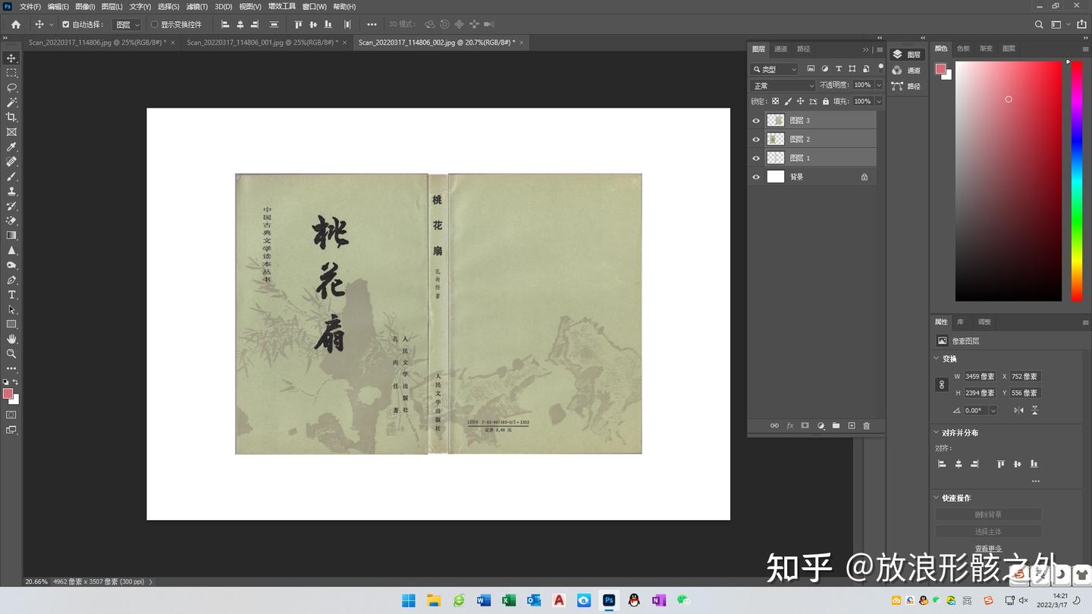1092x614 pixels.
Task: Click the vertical hue spectrum slider
Action: click(1077, 181)
